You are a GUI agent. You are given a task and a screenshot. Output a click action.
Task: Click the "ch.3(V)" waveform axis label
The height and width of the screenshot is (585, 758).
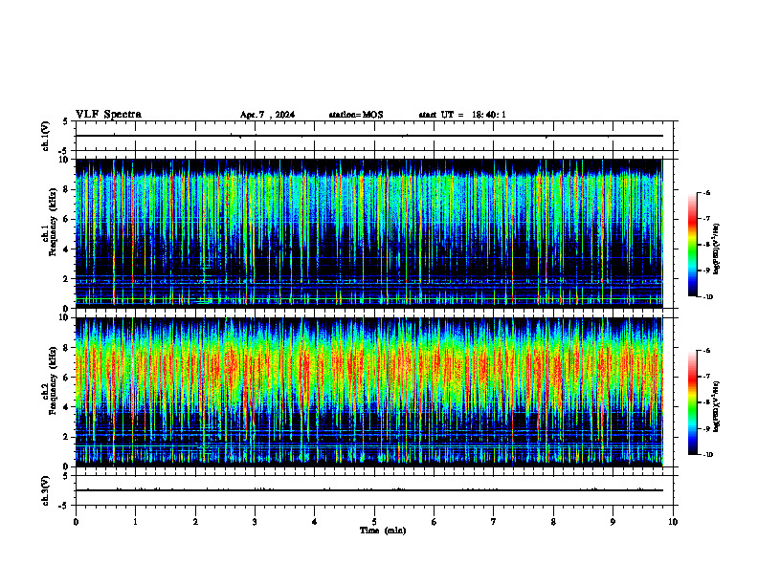tap(45, 490)
